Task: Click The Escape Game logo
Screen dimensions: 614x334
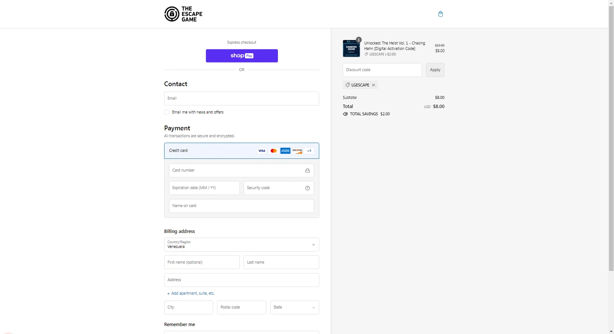Action: (x=183, y=14)
